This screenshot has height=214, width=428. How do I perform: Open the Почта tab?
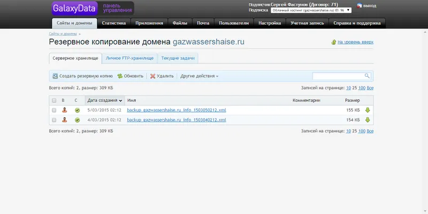coord(203,23)
